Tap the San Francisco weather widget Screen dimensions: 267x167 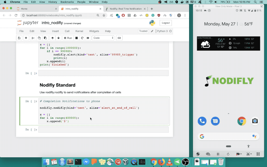click(x=228, y=43)
